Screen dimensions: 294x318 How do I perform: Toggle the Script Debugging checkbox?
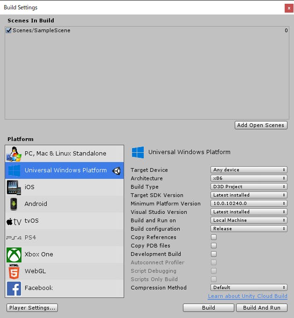coord(214,271)
